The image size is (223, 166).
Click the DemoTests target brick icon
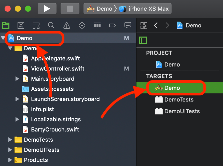coord(159,99)
